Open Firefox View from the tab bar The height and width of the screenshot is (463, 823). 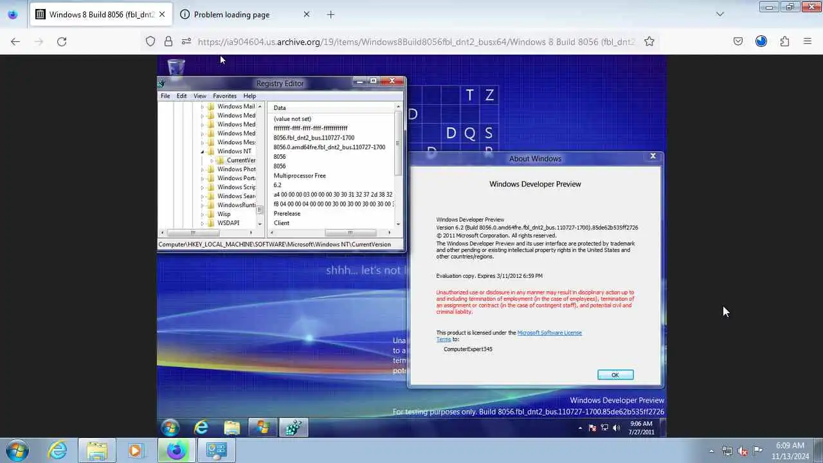12,14
